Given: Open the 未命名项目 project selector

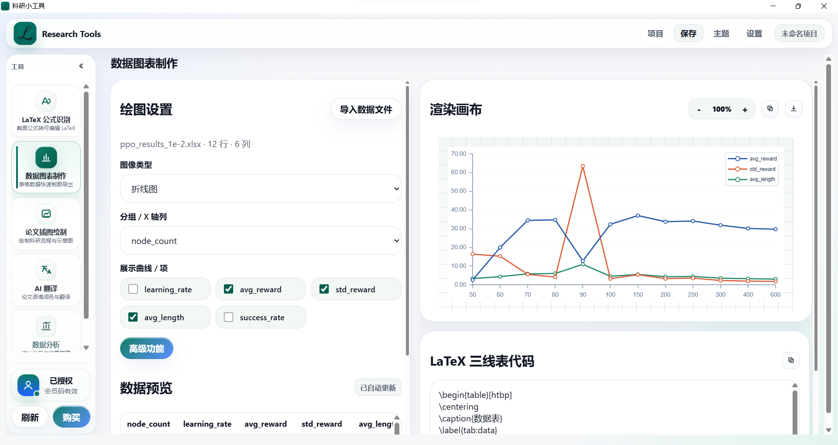Looking at the screenshot, I should click(799, 34).
